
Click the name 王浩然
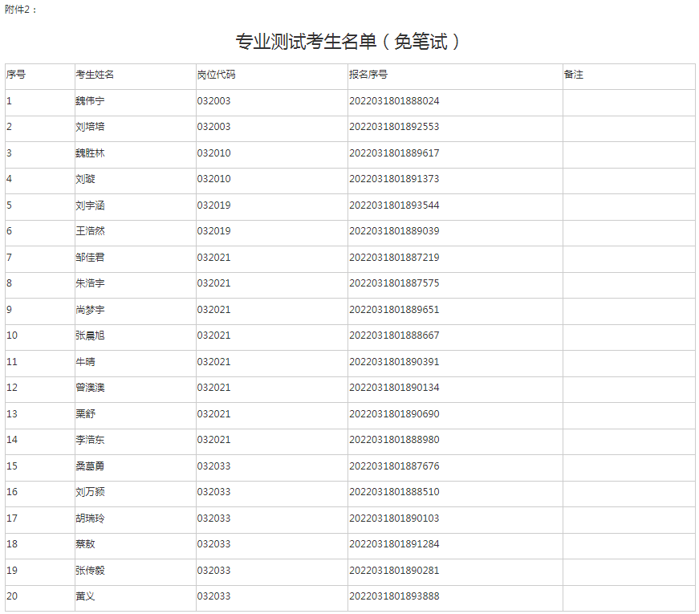pyautogui.click(x=90, y=231)
